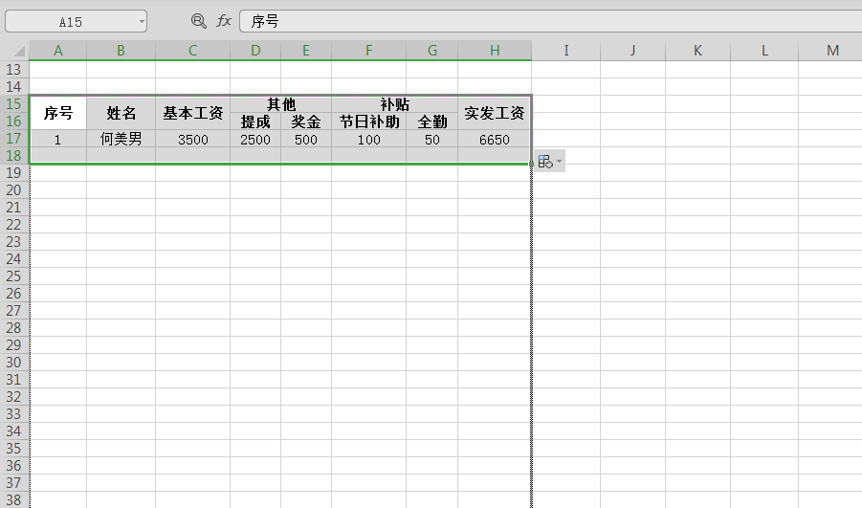Select column M header
Viewport: 862px width, 508px height.
pos(832,51)
